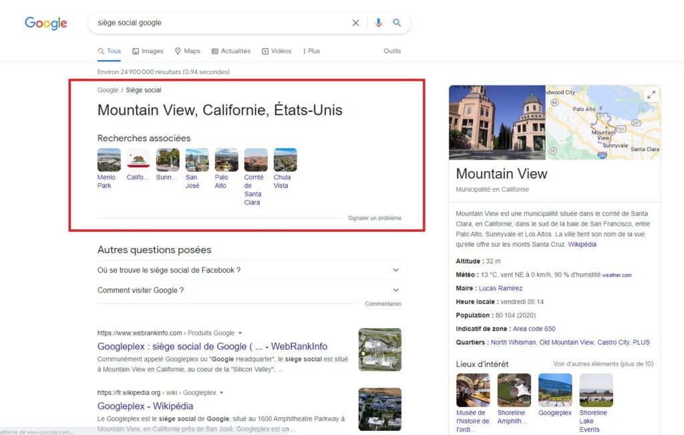Click Commentaires feedback link
The width and height of the screenshot is (684, 435).
click(383, 303)
